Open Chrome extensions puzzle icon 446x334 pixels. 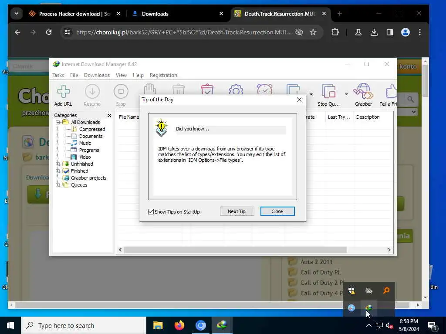[335, 32]
